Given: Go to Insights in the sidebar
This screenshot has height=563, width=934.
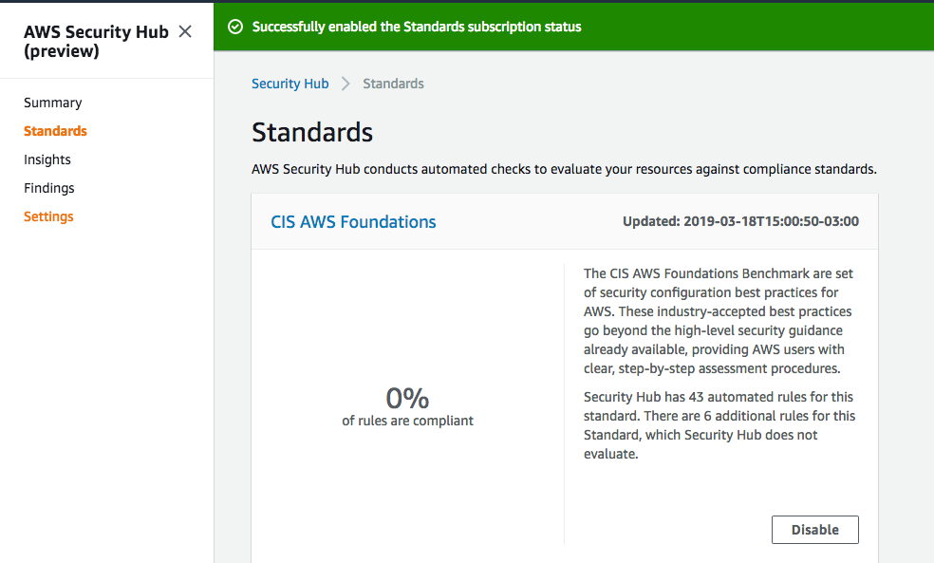Looking at the screenshot, I should (x=47, y=160).
